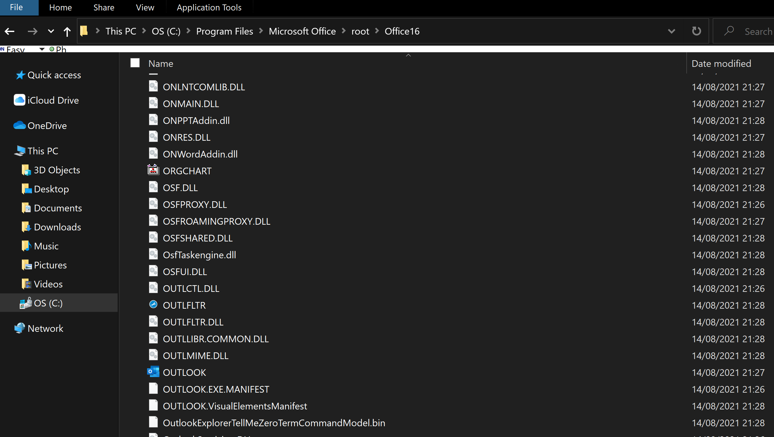Viewport: 774px width, 437px height.
Task: Refresh the current folder view
Action: click(x=696, y=31)
